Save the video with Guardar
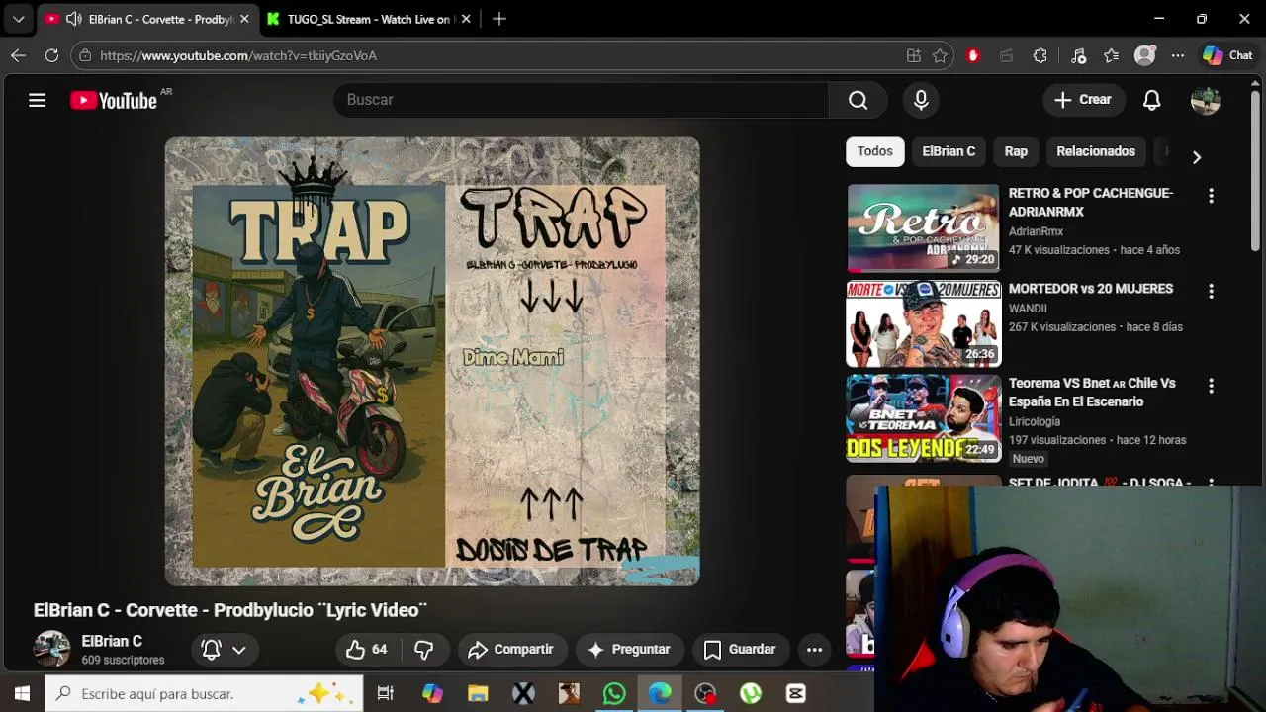 [x=740, y=650]
